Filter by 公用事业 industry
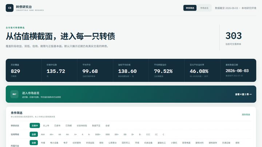Image resolution: width=262 pixels, height=147 pixels. pyautogui.click(x=112, y=143)
